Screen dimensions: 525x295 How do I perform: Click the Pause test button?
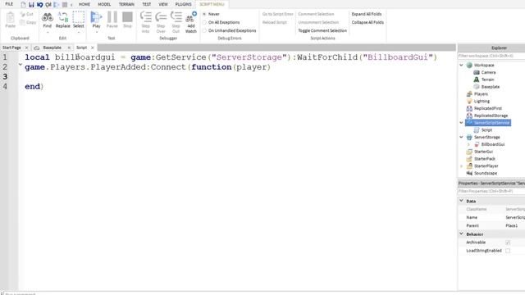[112, 20]
